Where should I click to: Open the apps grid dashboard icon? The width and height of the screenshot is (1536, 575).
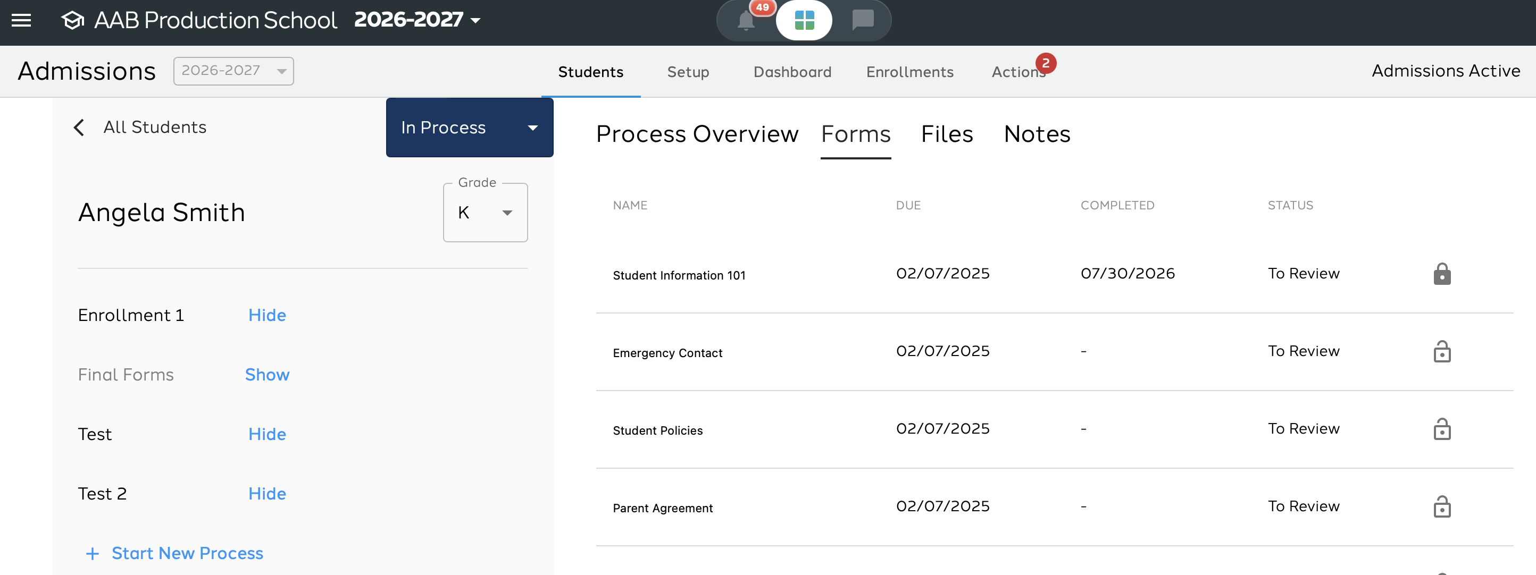804,20
